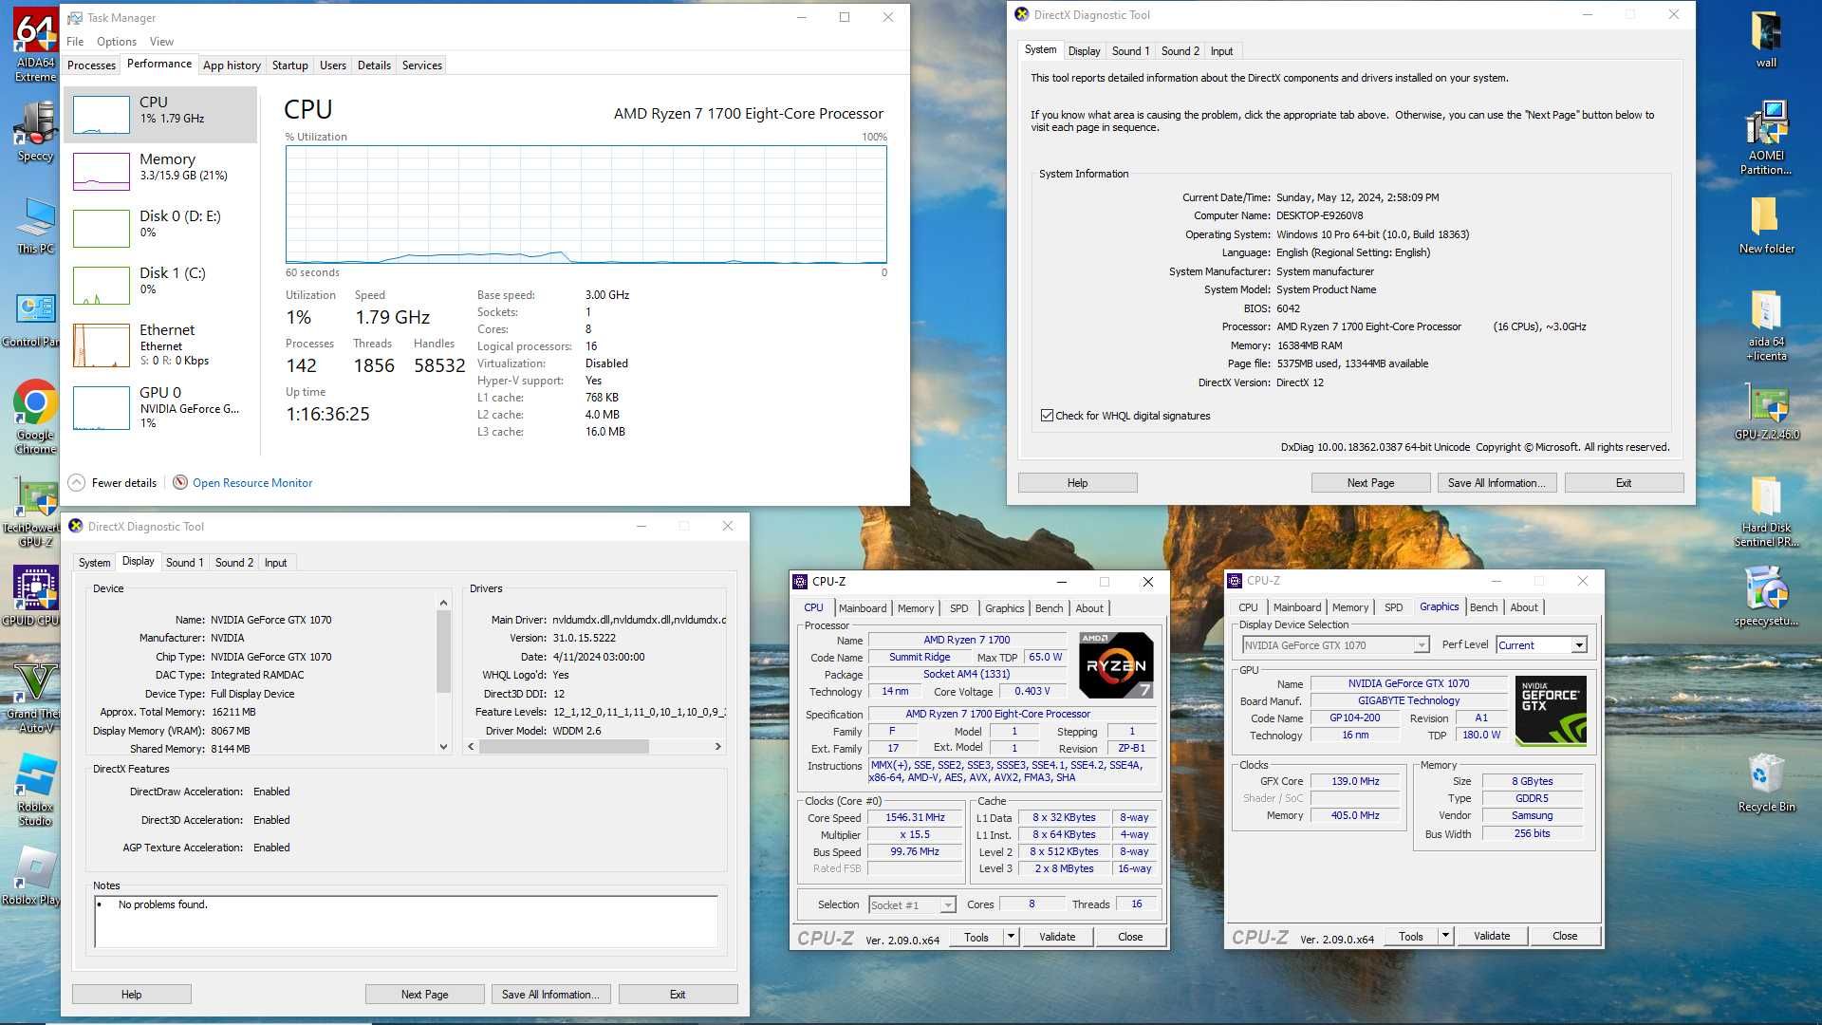
Task: Click Drivers horizontal scrollbar thumb in DxDiag
Action: click(x=564, y=747)
